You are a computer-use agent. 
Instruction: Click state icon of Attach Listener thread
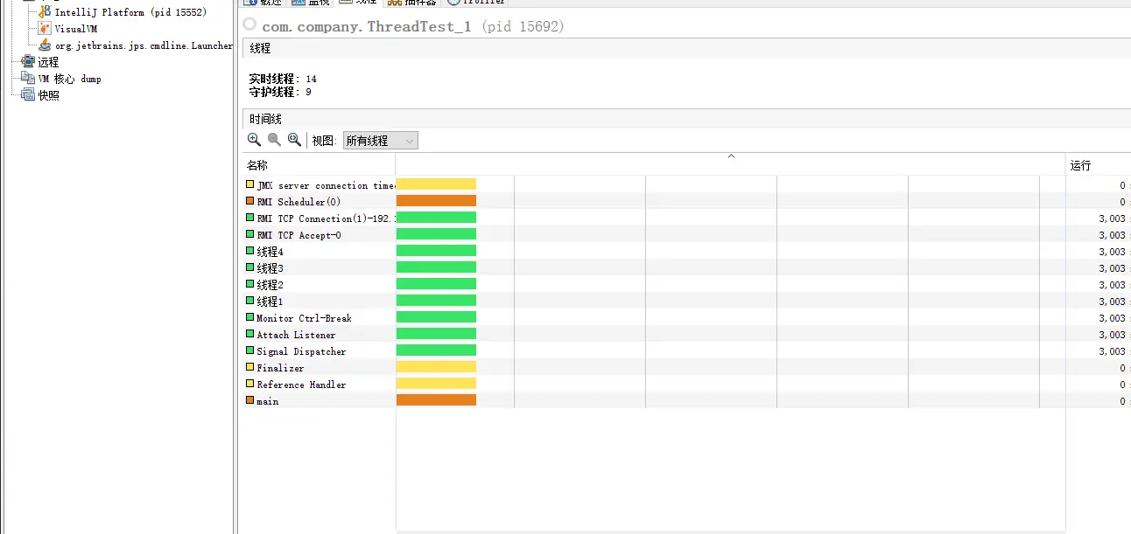click(250, 334)
